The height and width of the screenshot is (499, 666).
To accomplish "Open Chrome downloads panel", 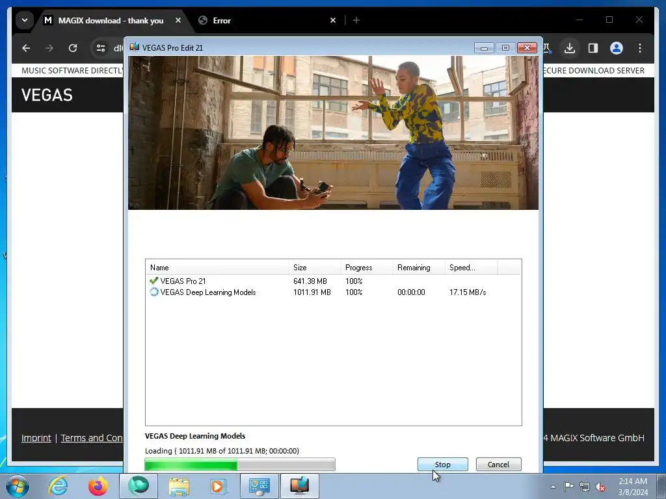I will (x=570, y=48).
